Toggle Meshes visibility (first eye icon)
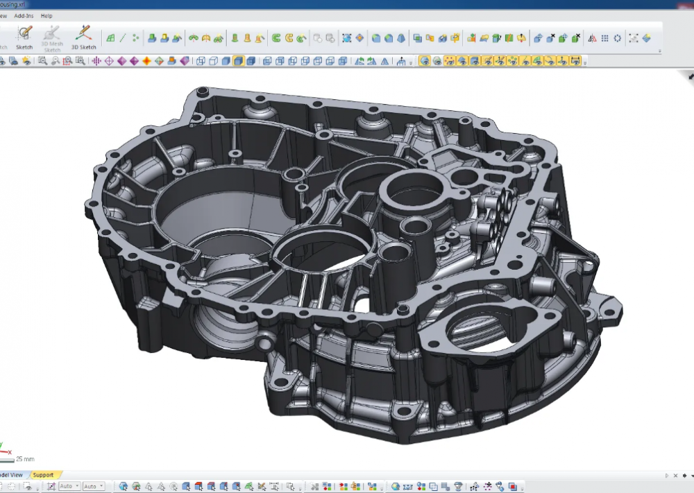The image size is (694, 493). coord(425,61)
